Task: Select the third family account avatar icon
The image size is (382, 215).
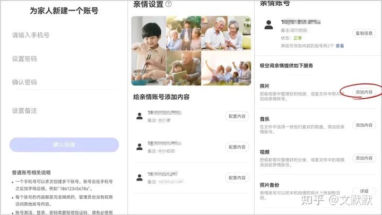Action: (140, 177)
